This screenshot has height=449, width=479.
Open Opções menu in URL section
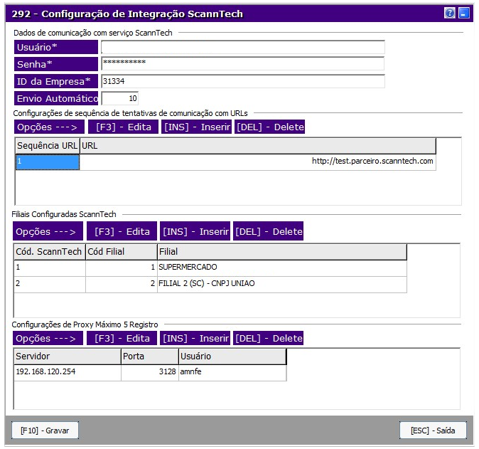tap(45, 127)
